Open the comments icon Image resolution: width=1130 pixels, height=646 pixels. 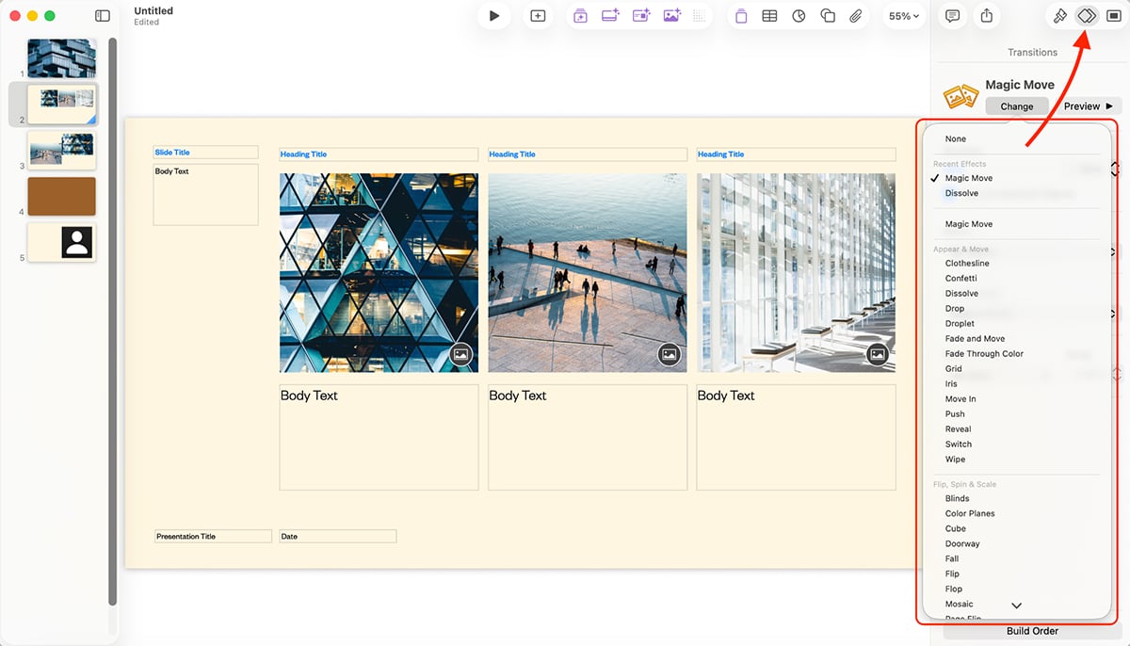(x=951, y=15)
